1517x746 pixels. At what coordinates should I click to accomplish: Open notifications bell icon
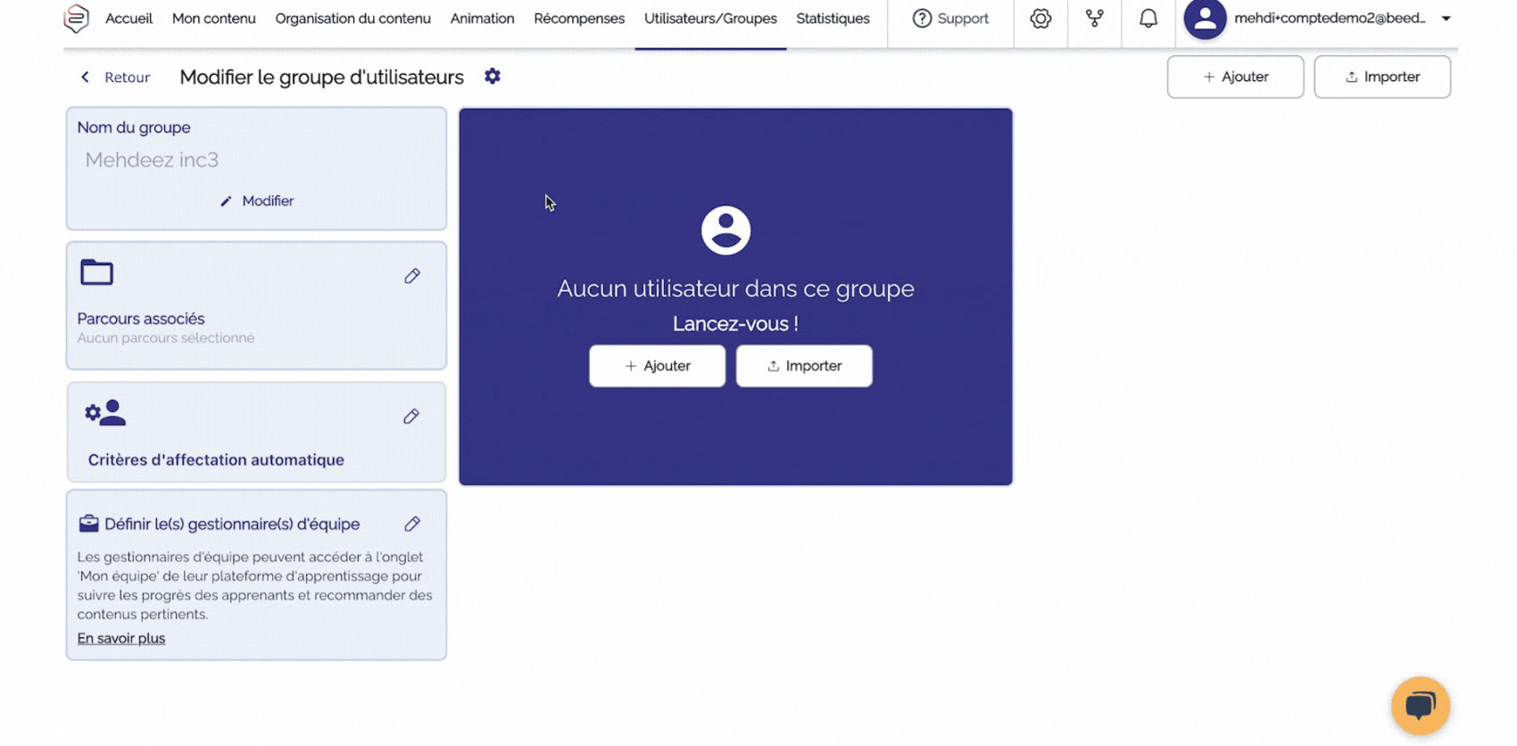click(x=1148, y=18)
